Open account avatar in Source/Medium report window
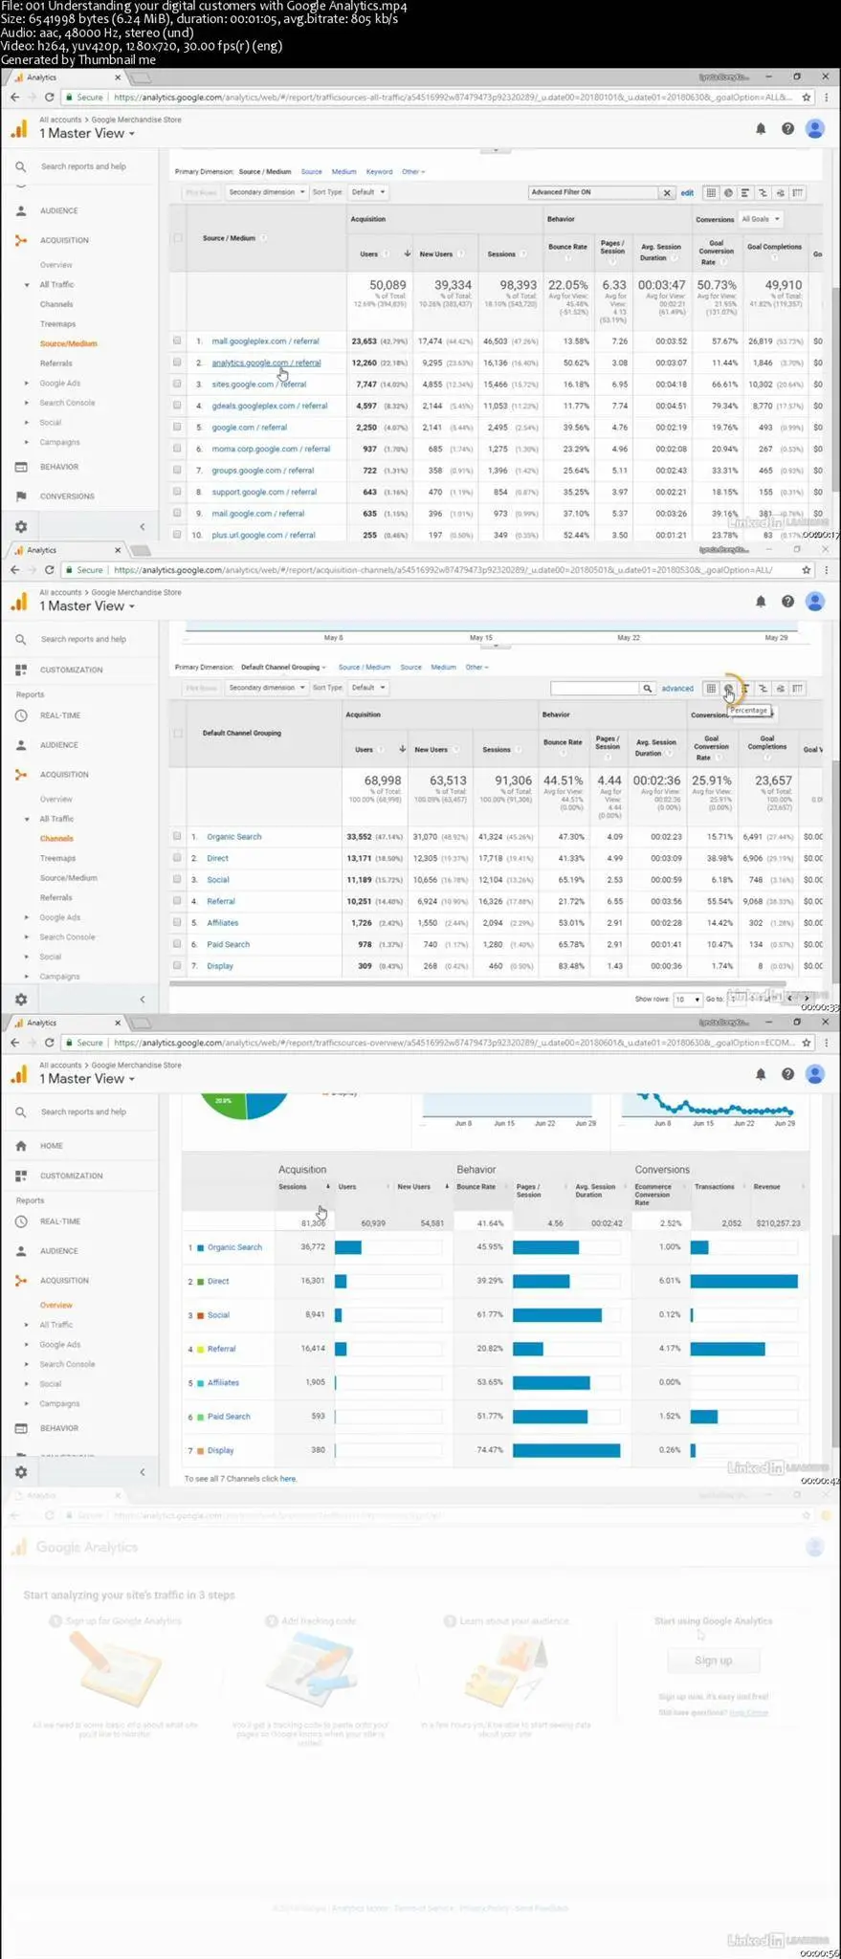841x1959 pixels. [x=815, y=128]
